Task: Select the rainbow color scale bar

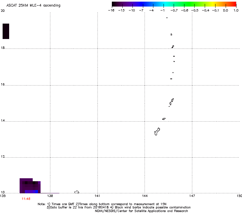Action: coord(174,4)
